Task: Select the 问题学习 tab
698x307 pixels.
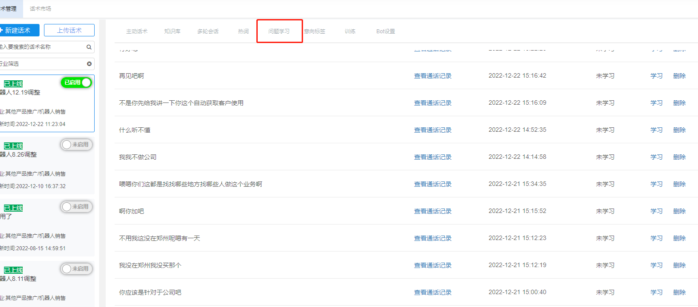Action: (x=279, y=31)
